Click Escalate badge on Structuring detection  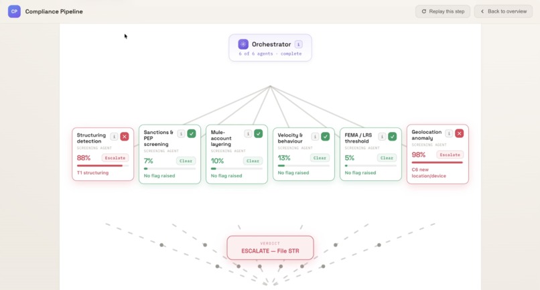(x=115, y=158)
